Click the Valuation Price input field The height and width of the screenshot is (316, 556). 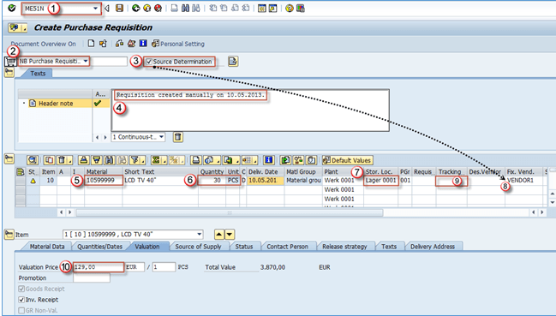pos(99,267)
